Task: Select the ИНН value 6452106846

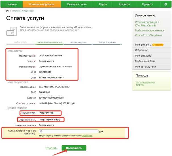Action: [45, 72]
